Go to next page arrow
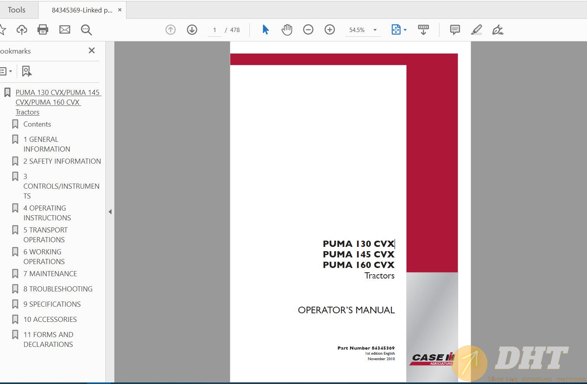The image size is (587, 384). 192,30
